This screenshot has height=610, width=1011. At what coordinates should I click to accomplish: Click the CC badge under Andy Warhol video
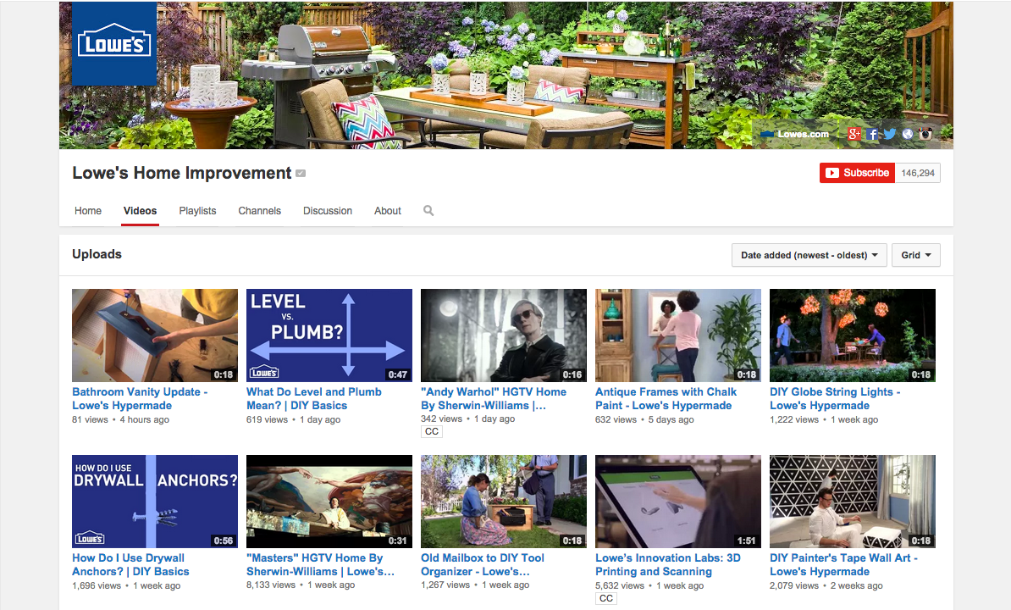tap(432, 431)
